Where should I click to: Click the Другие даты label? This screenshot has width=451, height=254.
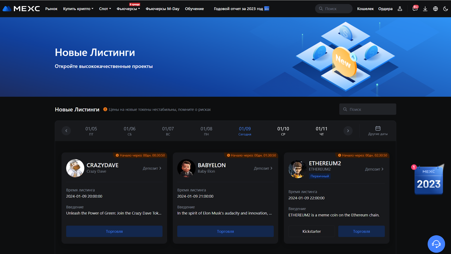[378, 134]
